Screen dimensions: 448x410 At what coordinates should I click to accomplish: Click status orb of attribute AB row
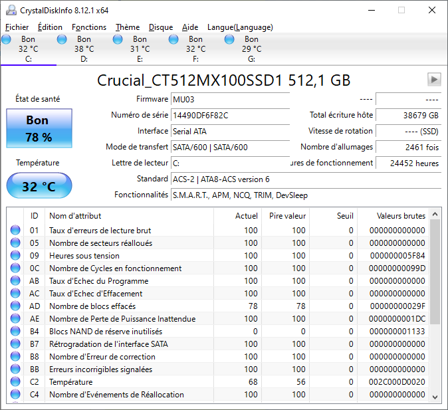pos(15,280)
